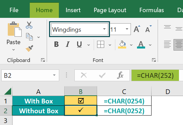Decrease font size with the smaller A
Viewport: 183px width, 125px height.
148,29
